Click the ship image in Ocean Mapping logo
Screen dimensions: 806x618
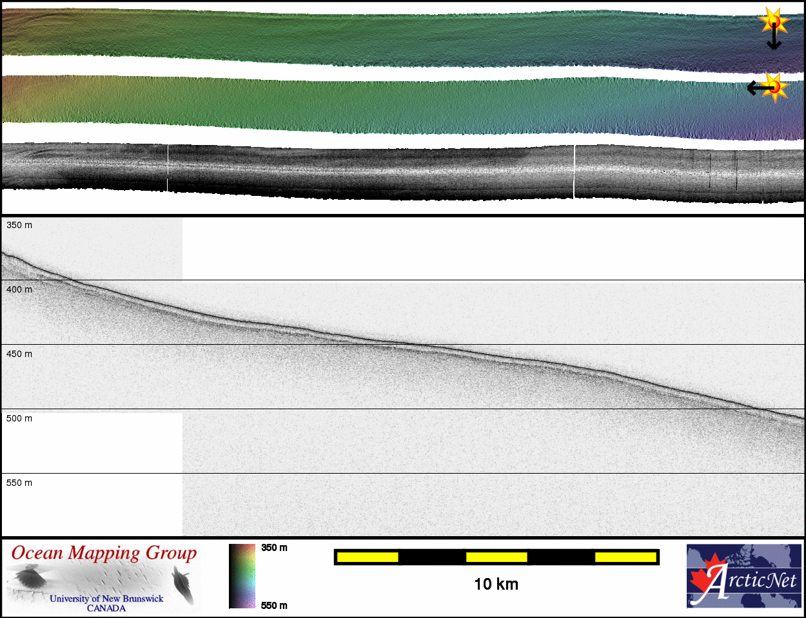(x=28, y=575)
